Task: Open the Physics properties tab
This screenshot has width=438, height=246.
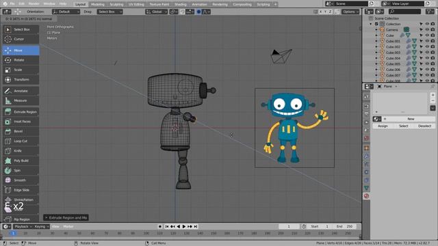Action: [x=366, y=172]
